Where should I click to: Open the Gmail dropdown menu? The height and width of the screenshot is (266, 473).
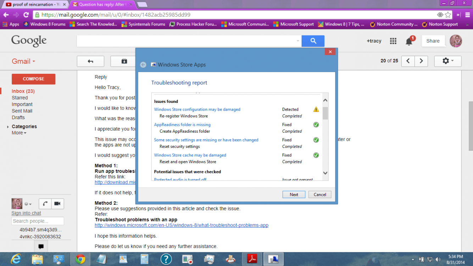click(x=23, y=61)
